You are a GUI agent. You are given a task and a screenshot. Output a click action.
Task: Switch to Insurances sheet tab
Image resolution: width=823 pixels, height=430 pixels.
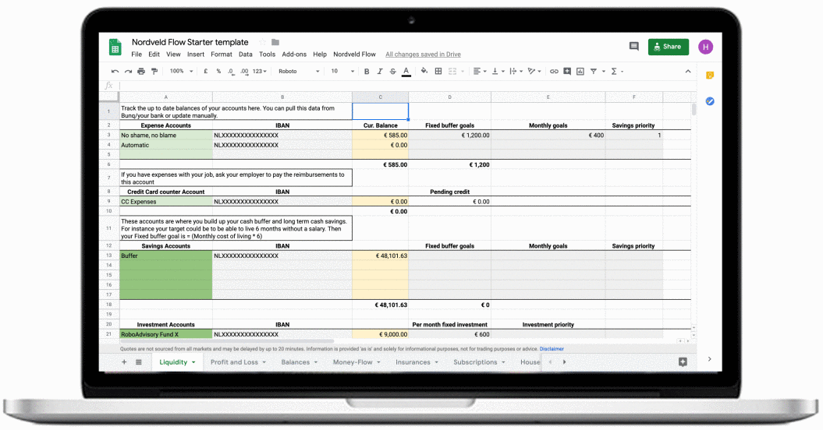417,362
